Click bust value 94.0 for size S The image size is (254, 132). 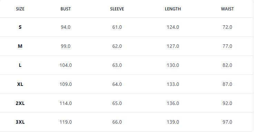[66, 27]
